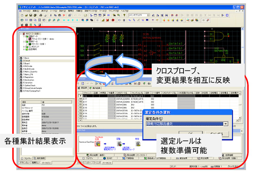Click the first magnifier zoom icon

click(x=49, y=20)
